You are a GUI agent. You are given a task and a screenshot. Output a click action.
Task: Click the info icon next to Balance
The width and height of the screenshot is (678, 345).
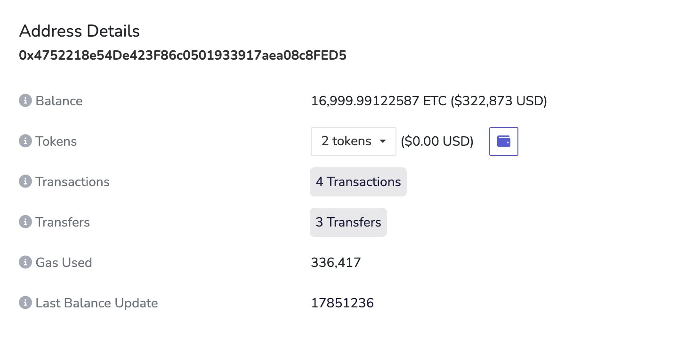click(x=24, y=101)
